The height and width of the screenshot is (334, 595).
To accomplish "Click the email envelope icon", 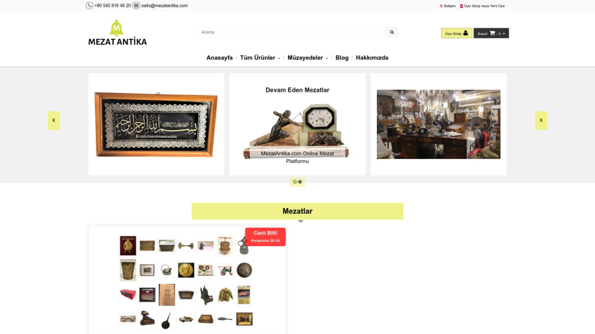I will pos(136,6).
